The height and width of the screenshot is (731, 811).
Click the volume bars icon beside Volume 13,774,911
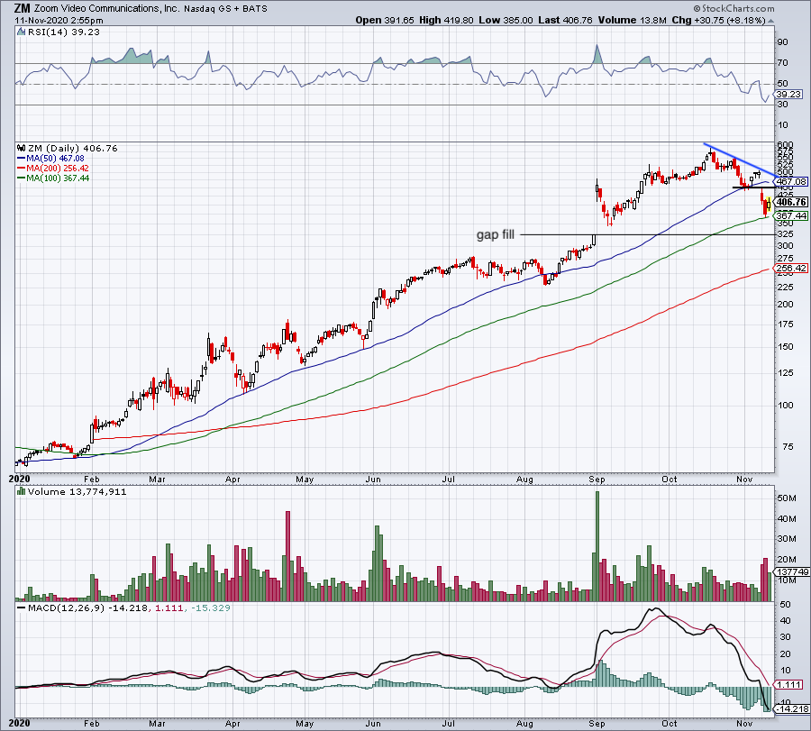(x=22, y=491)
